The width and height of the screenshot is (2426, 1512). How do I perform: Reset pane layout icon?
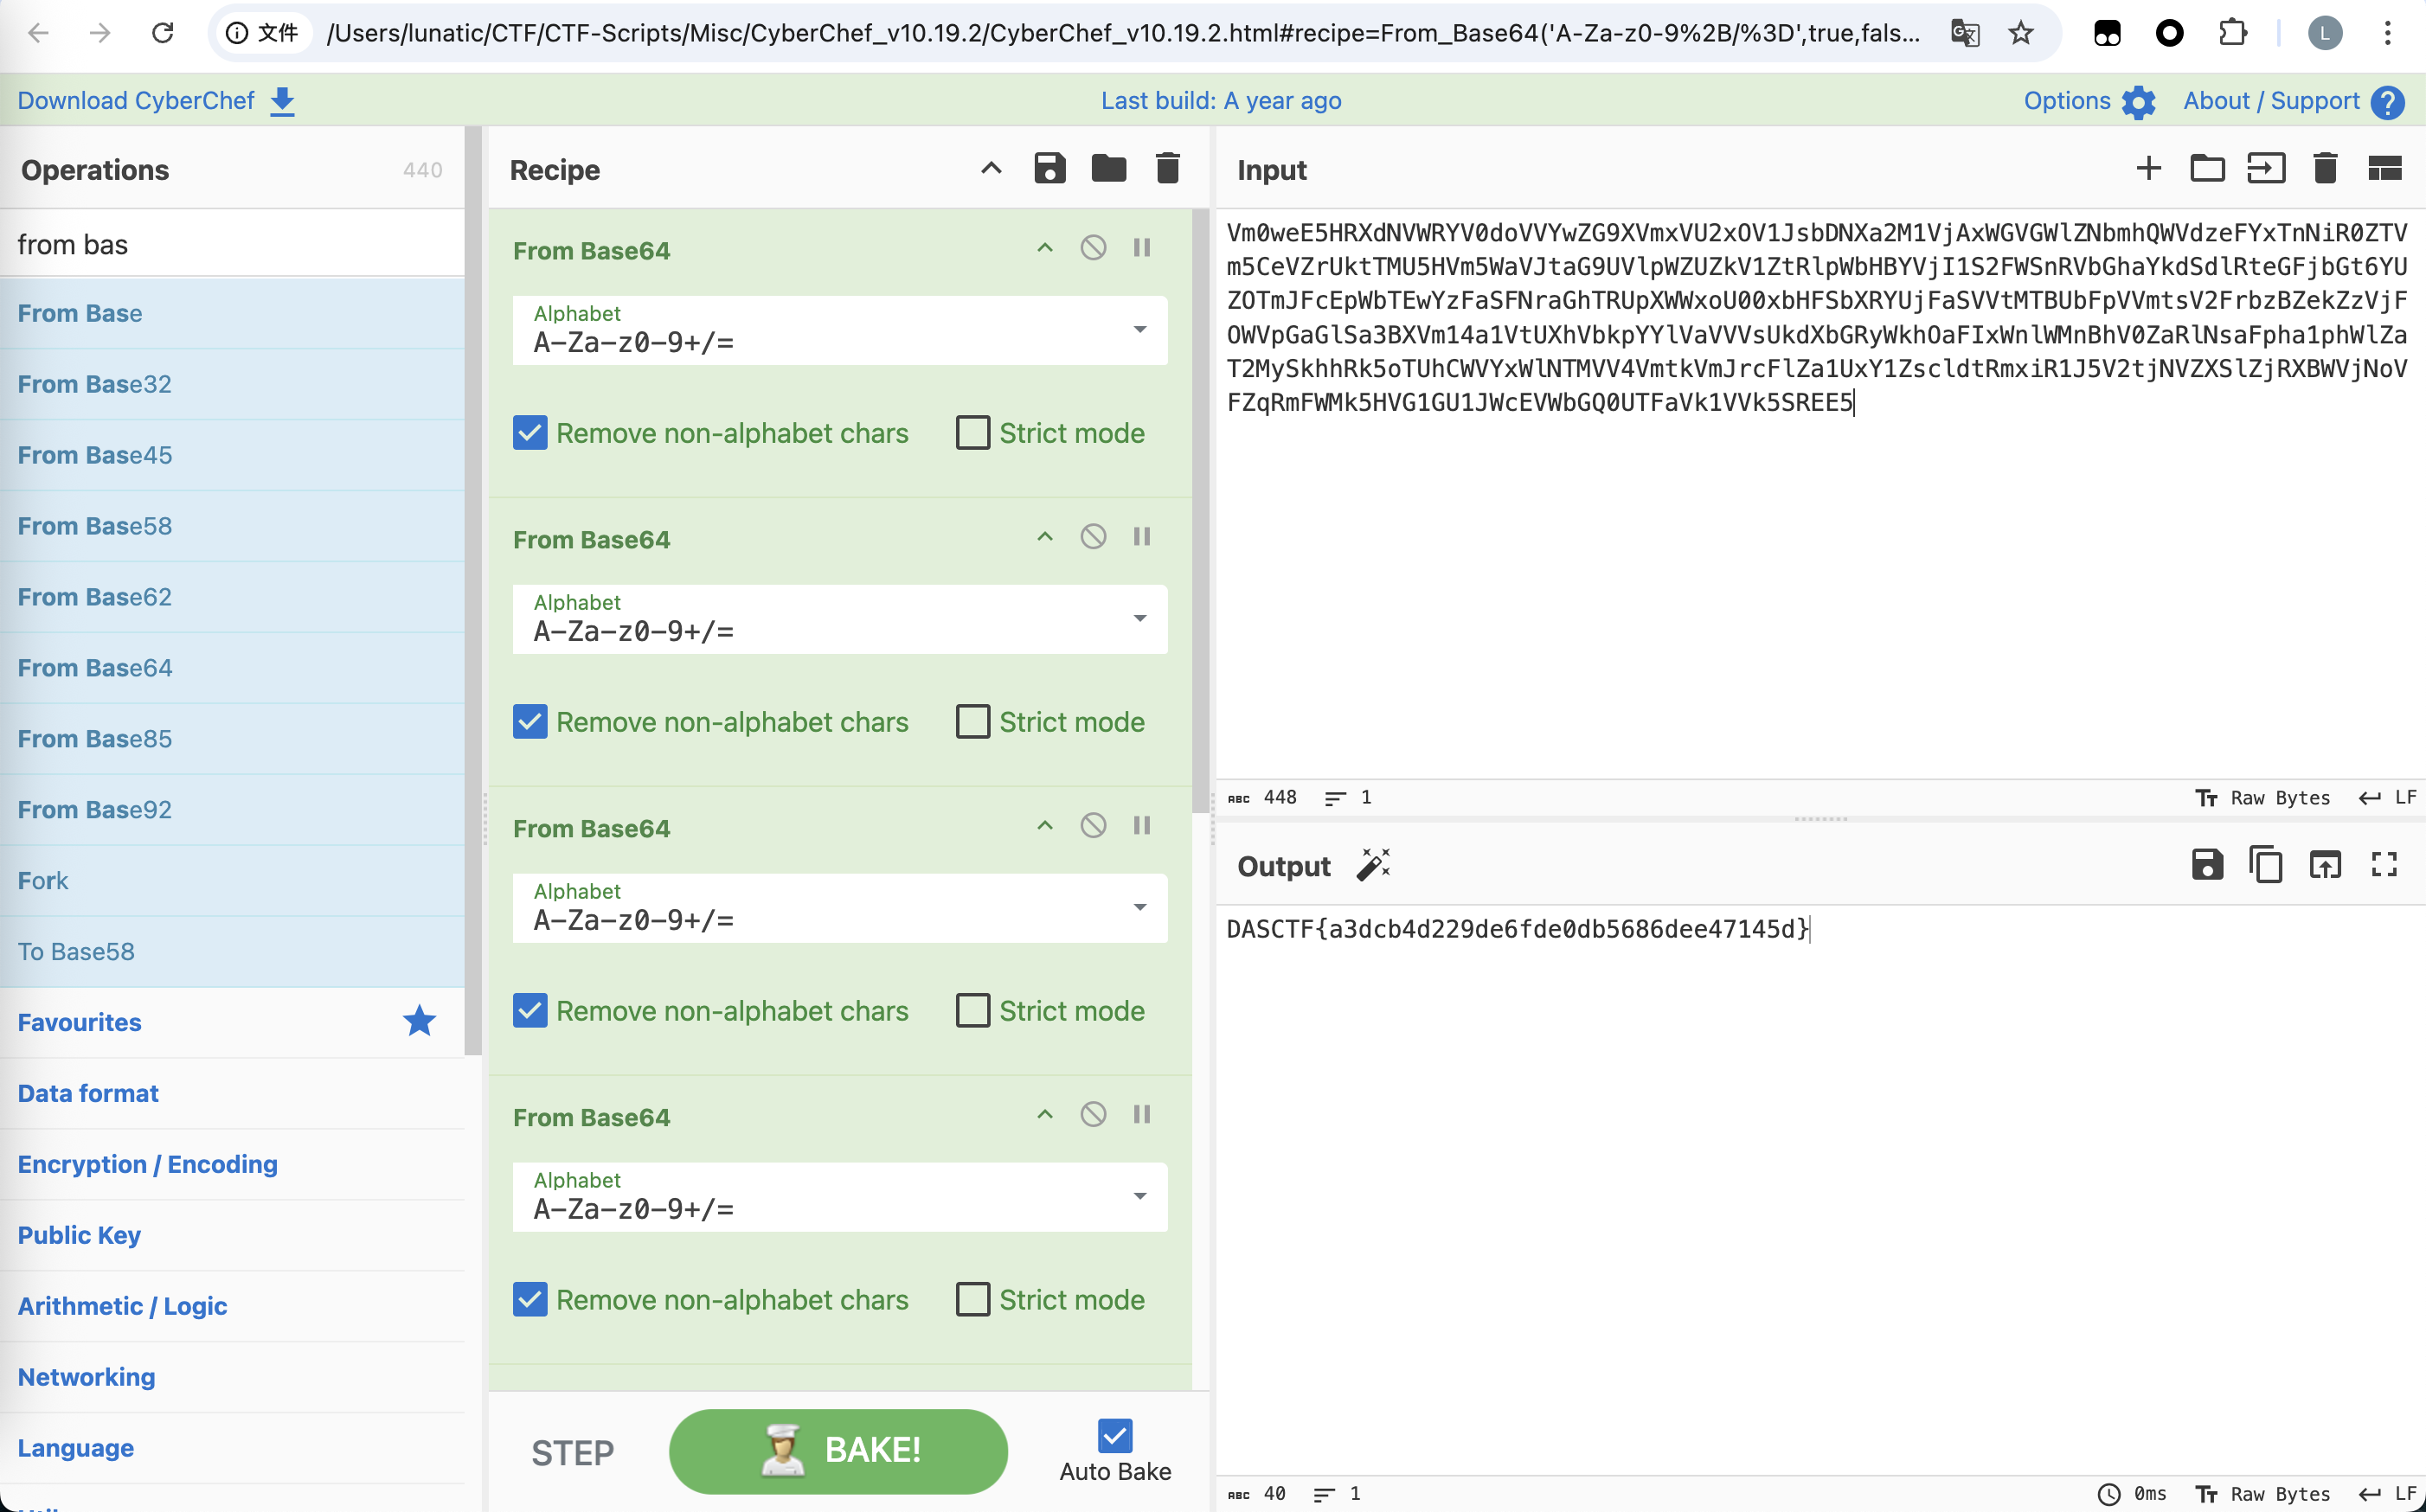pos(2384,168)
